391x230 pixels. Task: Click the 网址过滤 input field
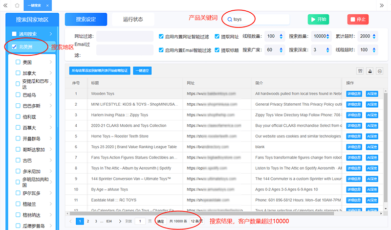pos(126,36)
